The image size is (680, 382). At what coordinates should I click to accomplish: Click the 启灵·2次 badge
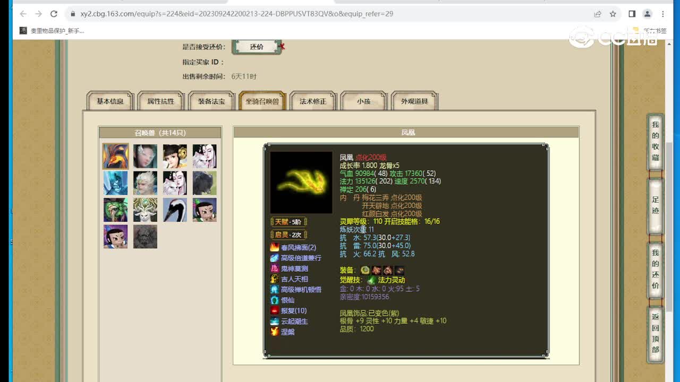(288, 235)
